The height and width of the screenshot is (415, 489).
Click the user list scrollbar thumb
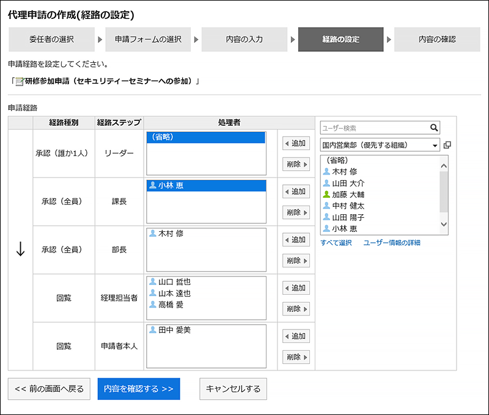coord(444,192)
